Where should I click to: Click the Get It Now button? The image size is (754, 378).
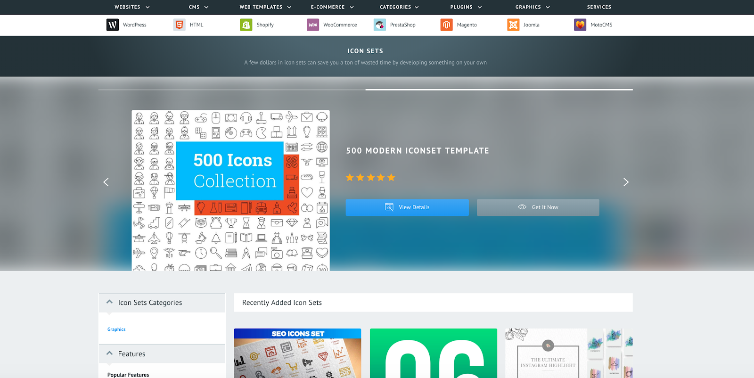tap(538, 207)
